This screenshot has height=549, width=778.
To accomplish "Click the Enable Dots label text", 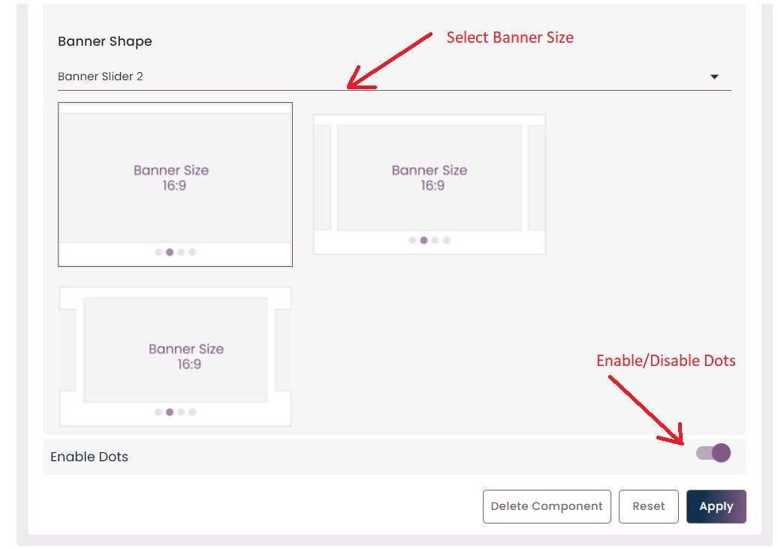I will pyautogui.click(x=89, y=457).
